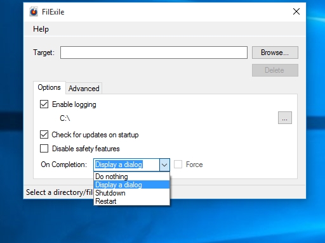Click the On Completion combo box text

point(119,165)
